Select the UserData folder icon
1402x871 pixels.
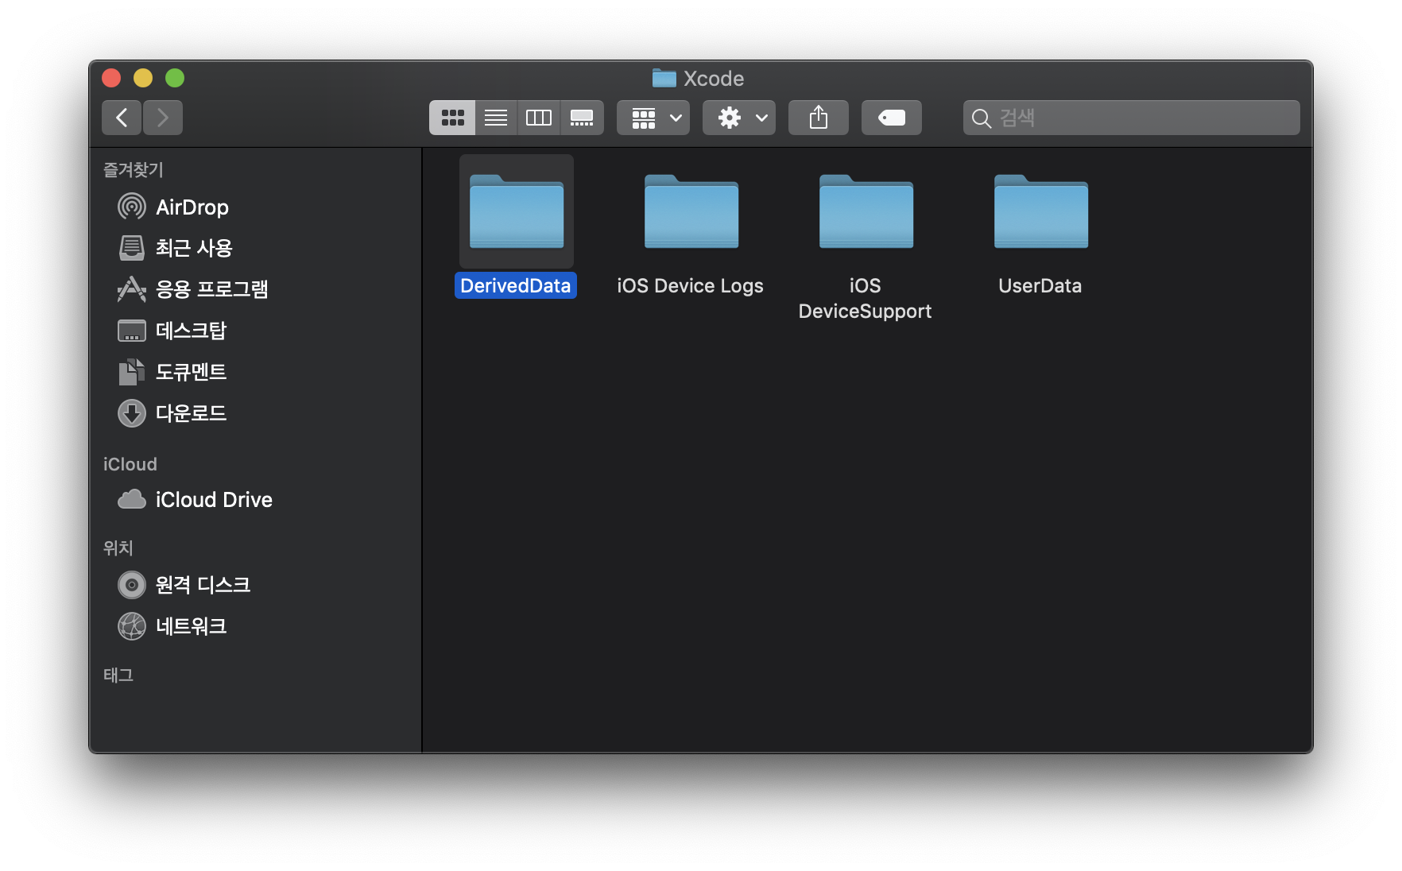[1041, 211]
